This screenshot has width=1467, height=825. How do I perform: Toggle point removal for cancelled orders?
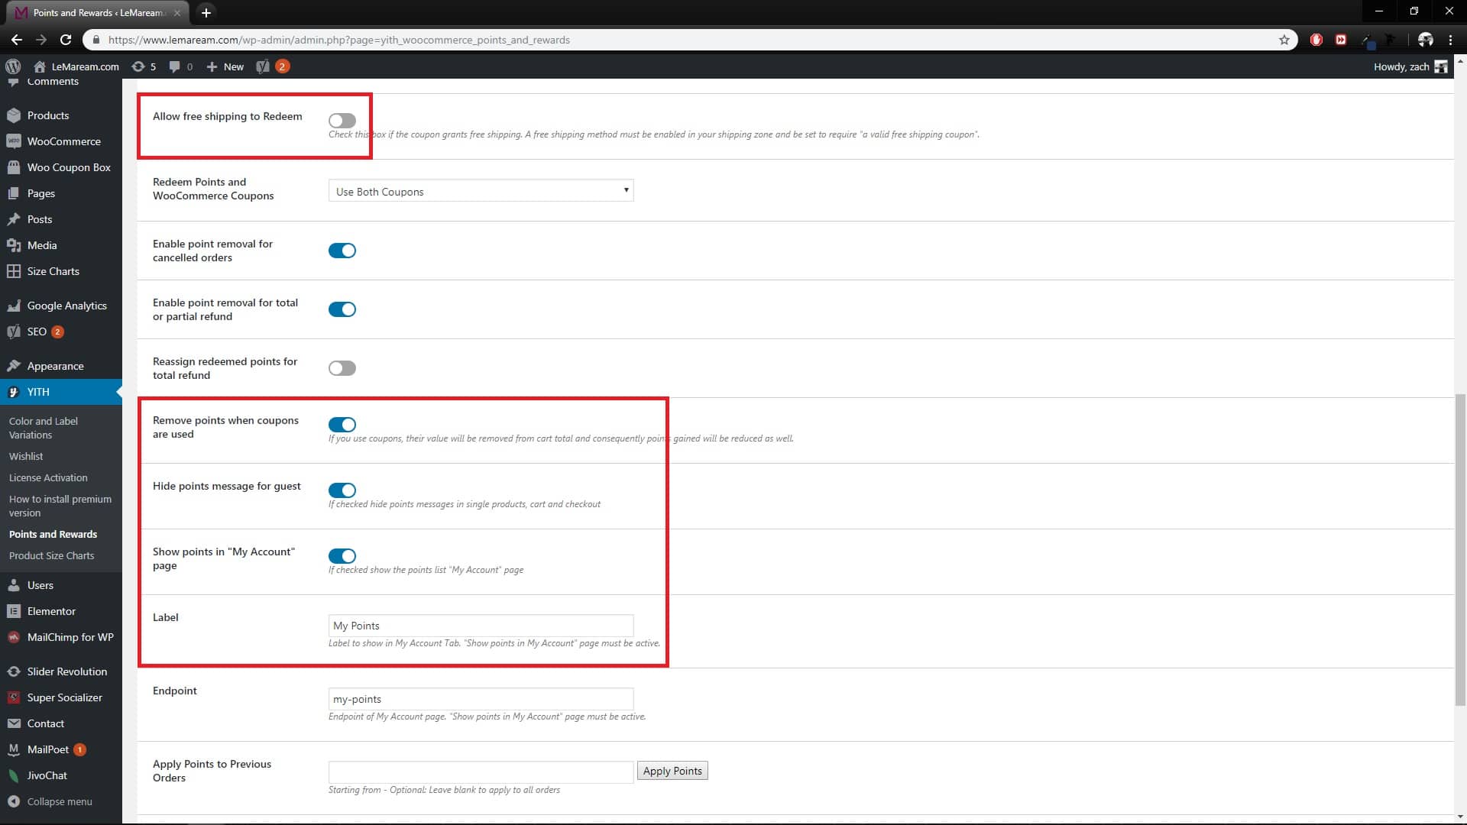(x=342, y=251)
